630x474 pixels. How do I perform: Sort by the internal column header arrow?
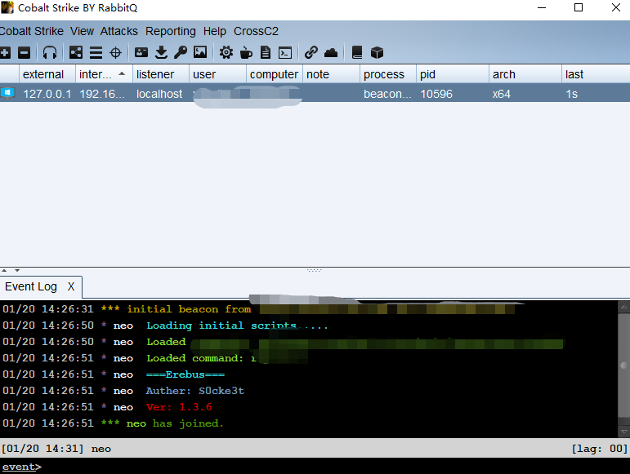click(x=122, y=74)
